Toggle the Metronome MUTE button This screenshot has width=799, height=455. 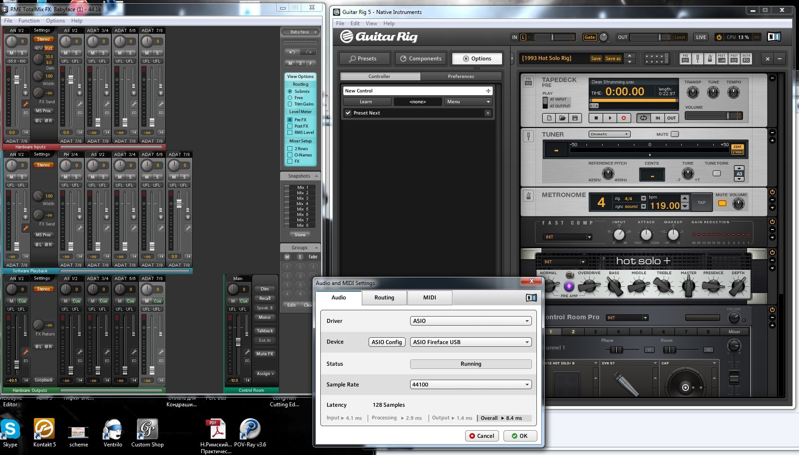pyautogui.click(x=722, y=203)
